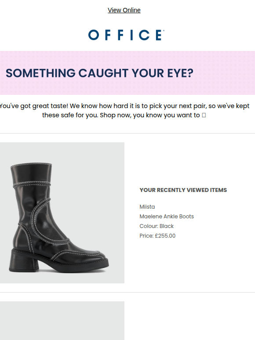Select the "Your recently viewed items" heading
This screenshot has width=255, height=340.
click(x=183, y=190)
